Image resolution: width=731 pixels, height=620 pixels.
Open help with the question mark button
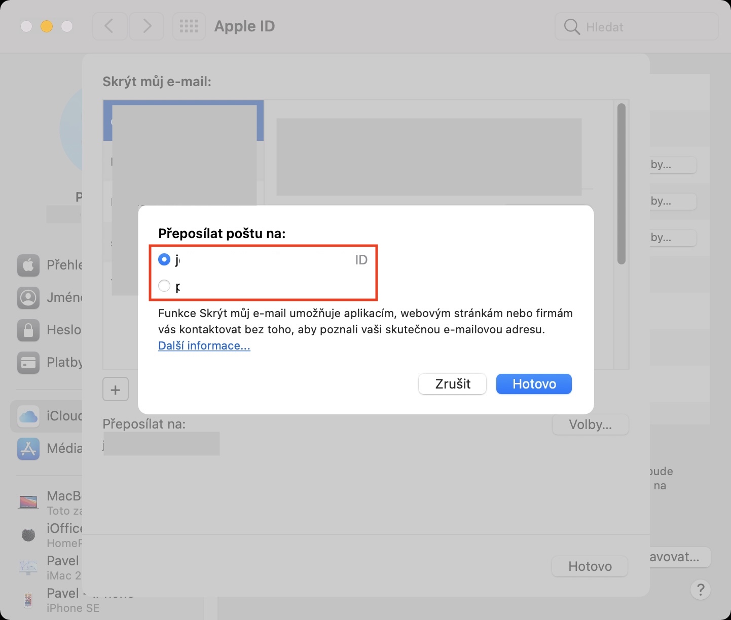click(701, 590)
